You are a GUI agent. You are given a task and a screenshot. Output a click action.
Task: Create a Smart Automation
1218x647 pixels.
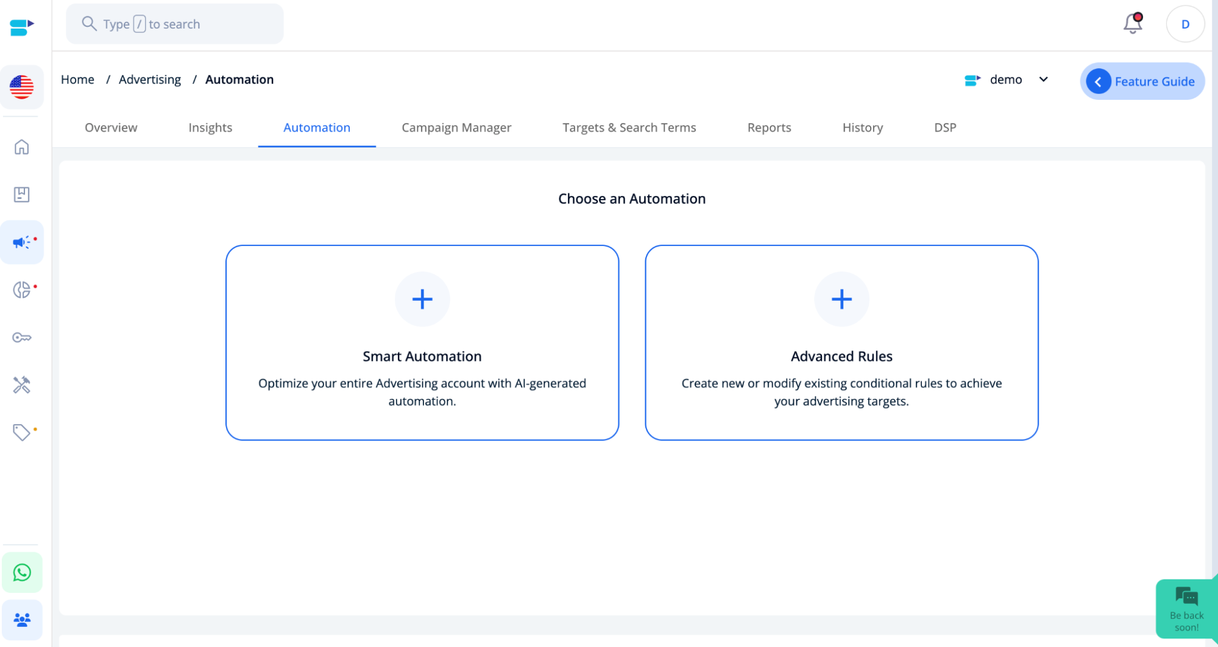(x=422, y=342)
